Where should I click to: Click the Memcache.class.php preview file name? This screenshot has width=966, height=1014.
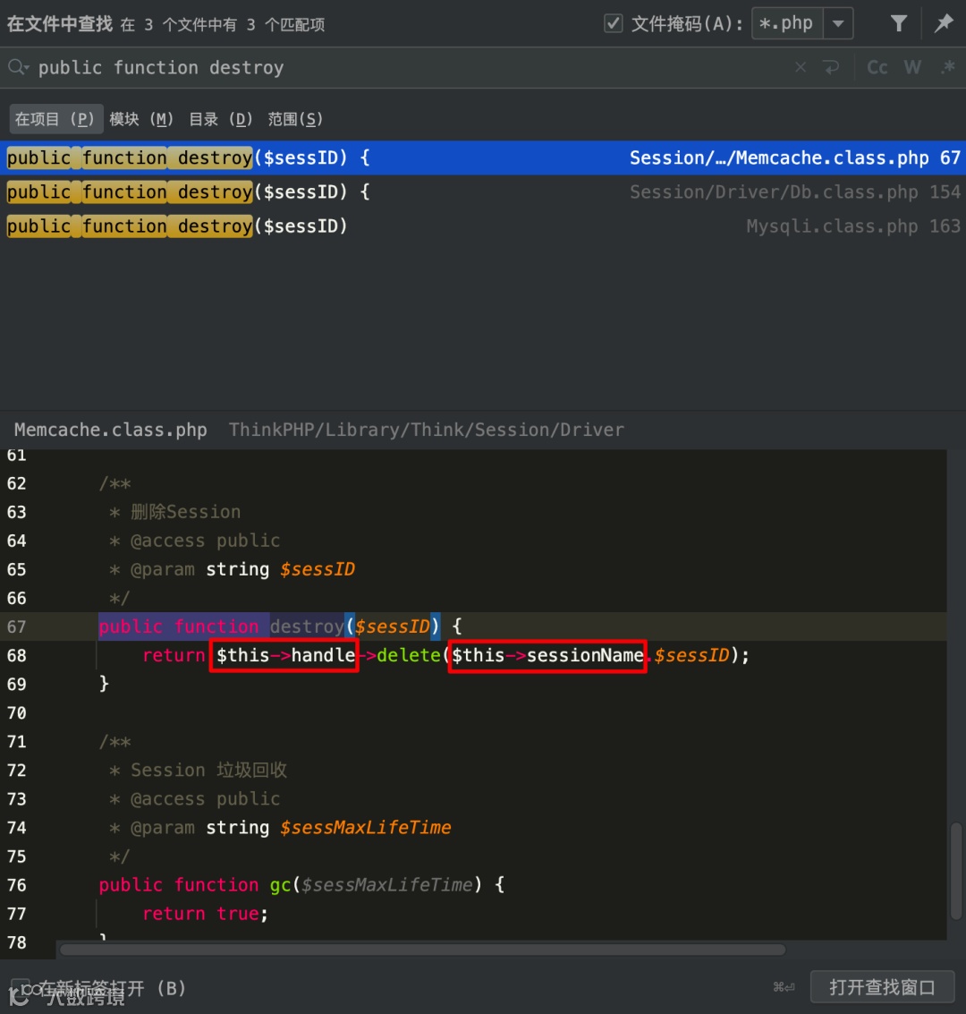(x=111, y=430)
